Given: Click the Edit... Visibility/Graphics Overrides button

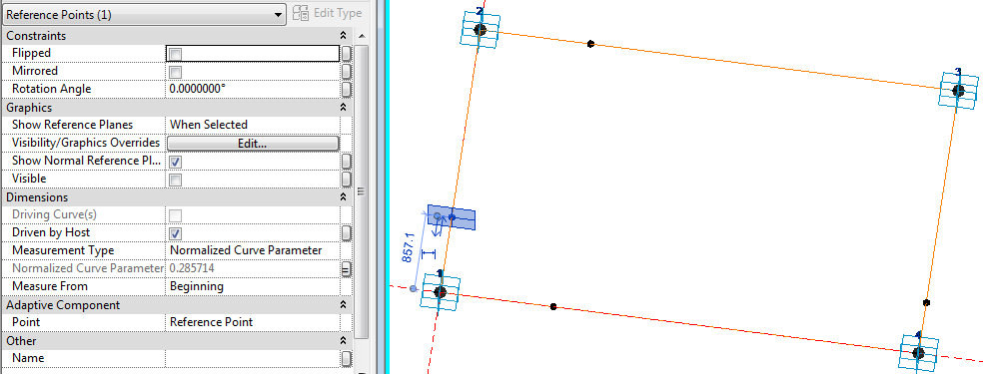Looking at the screenshot, I should tap(253, 144).
